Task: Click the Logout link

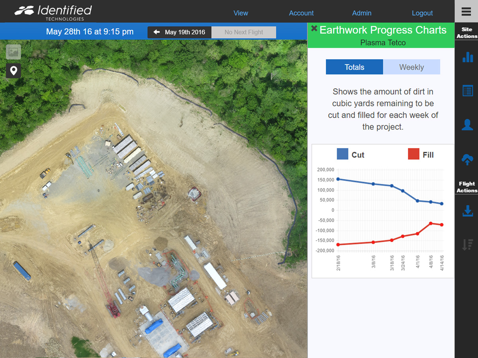Action: 422,13
